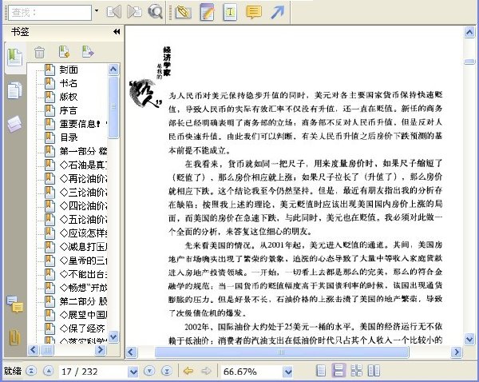The width and height of the screenshot is (479, 382).
Task: Select the pencil note tool
Action: 207,12
